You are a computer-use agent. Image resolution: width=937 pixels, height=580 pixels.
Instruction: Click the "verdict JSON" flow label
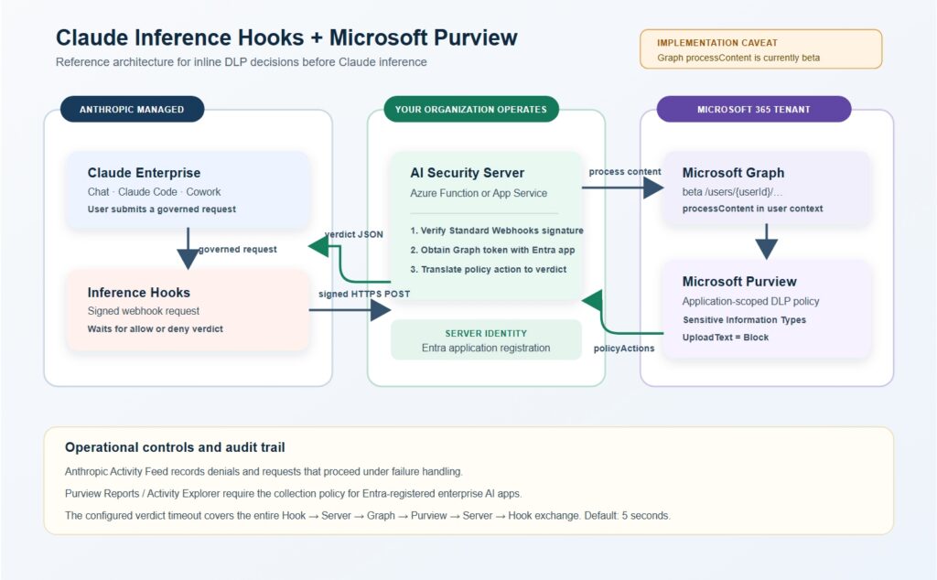point(354,234)
